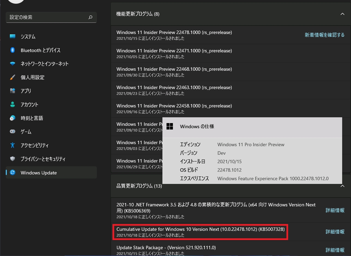Viewport: 351px width, 256px height.
Task: Click Windows 11 Pro Insider Preview edition value
Action: [251, 145]
